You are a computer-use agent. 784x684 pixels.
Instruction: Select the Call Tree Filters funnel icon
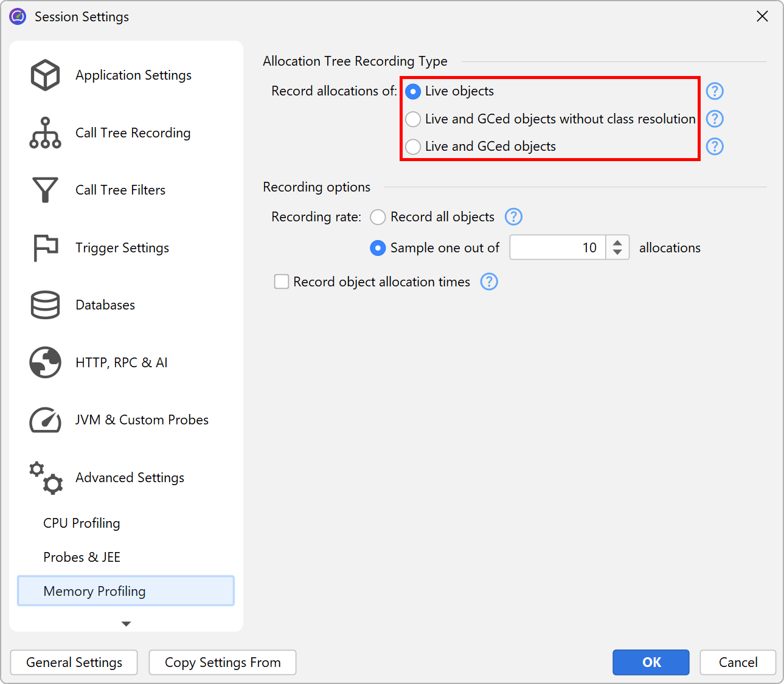point(45,190)
